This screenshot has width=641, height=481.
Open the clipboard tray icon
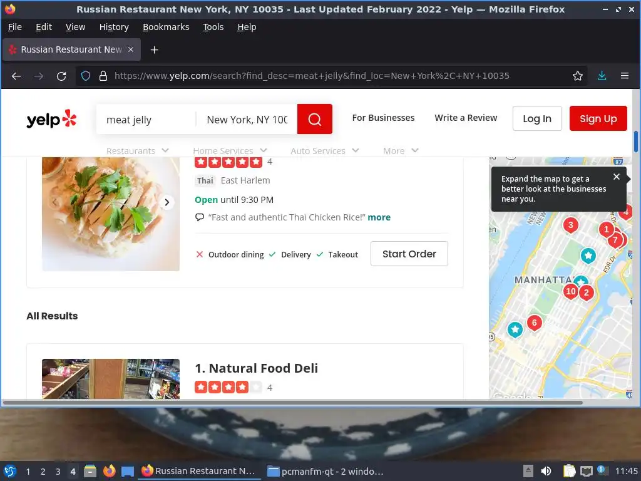(569, 471)
